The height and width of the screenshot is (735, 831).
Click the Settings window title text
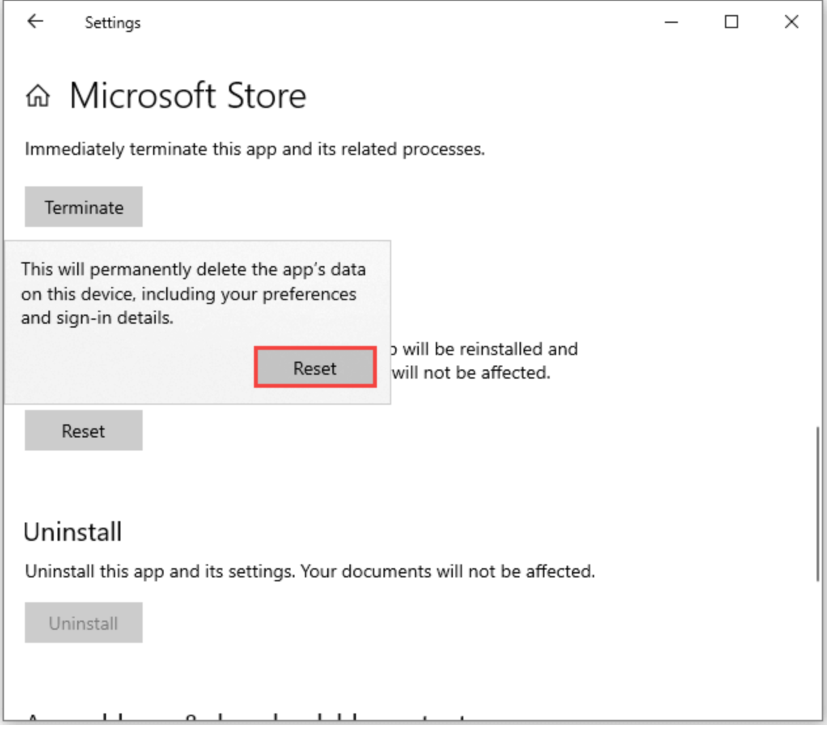click(113, 23)
